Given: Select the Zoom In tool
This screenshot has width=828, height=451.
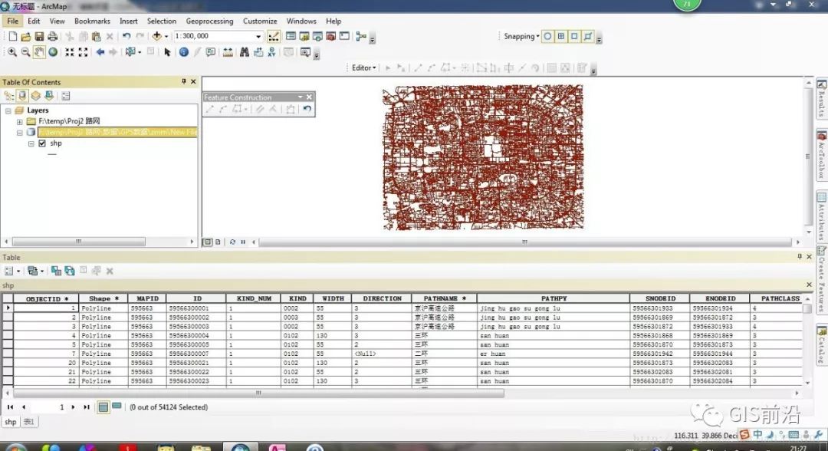Looking at the screenshot, I should [x=12, y=52].
